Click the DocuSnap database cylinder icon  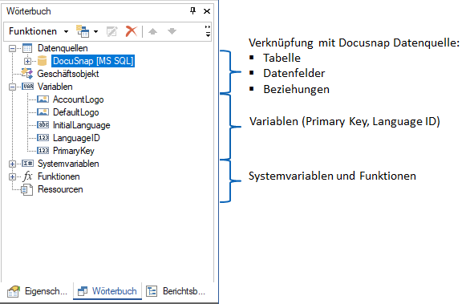point(43,61)
